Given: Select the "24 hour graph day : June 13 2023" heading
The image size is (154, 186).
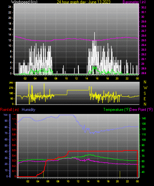Looking at the screenshot, I should coord(84,2).
